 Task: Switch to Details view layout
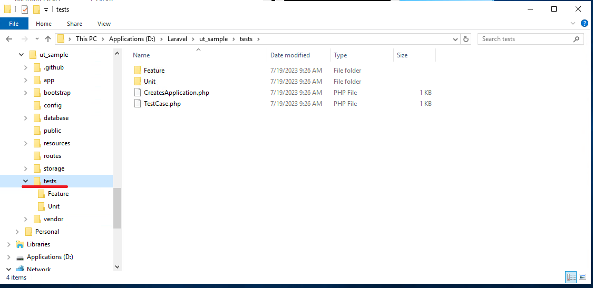pos(571,277)
